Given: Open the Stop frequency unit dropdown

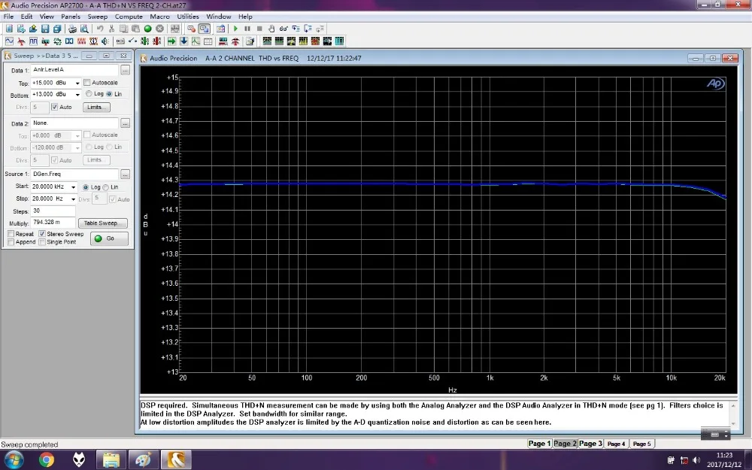Looking at the screenshot, I should pyautogui.click(x=74, y=199).
